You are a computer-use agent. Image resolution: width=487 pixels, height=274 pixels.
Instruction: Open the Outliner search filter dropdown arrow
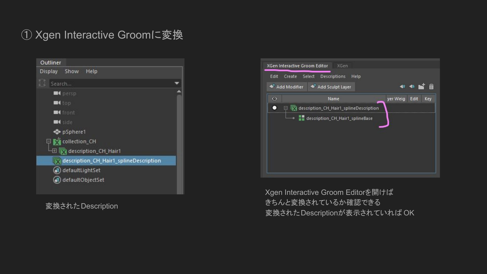click(x=177, y=83)
